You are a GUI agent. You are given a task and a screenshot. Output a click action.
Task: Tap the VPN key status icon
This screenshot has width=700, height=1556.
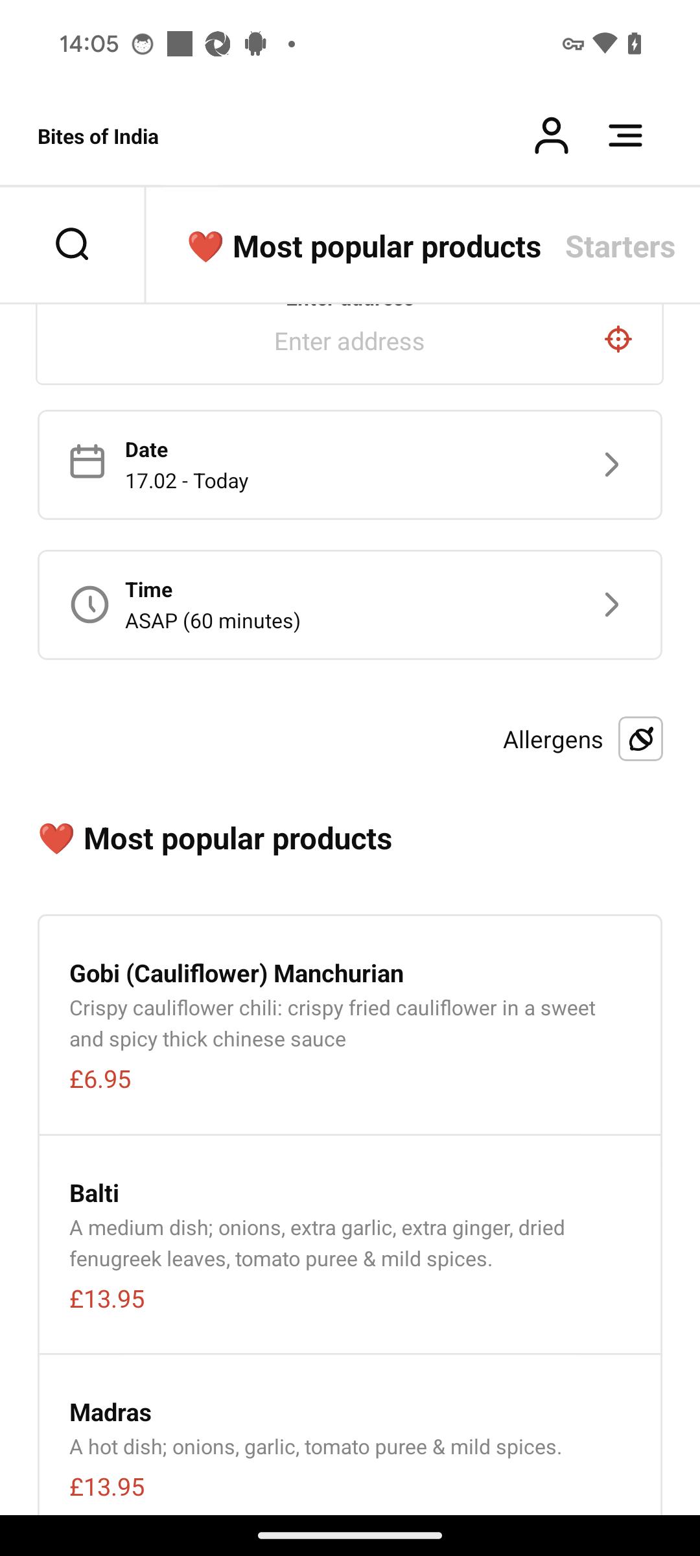tap(573, 44)
